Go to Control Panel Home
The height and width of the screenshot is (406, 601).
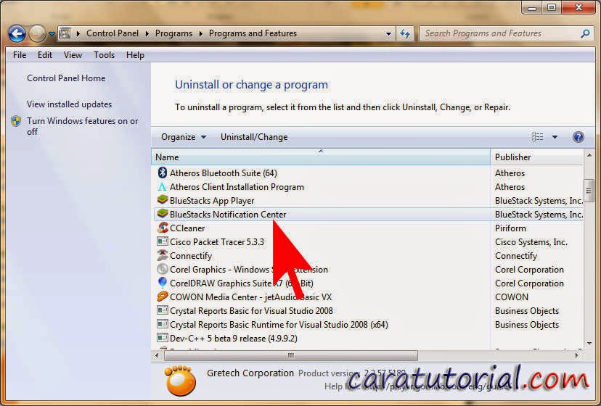click(x=66, y=78)
